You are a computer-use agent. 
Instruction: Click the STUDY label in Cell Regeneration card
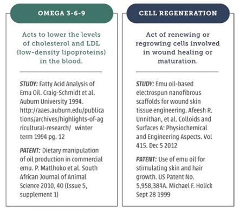click(145, 84)
